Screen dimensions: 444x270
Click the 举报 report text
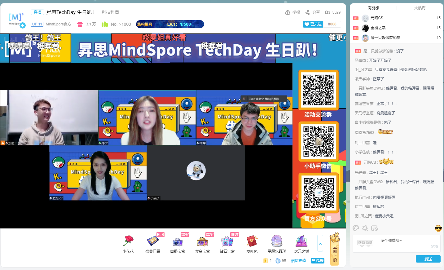[296, 12]
